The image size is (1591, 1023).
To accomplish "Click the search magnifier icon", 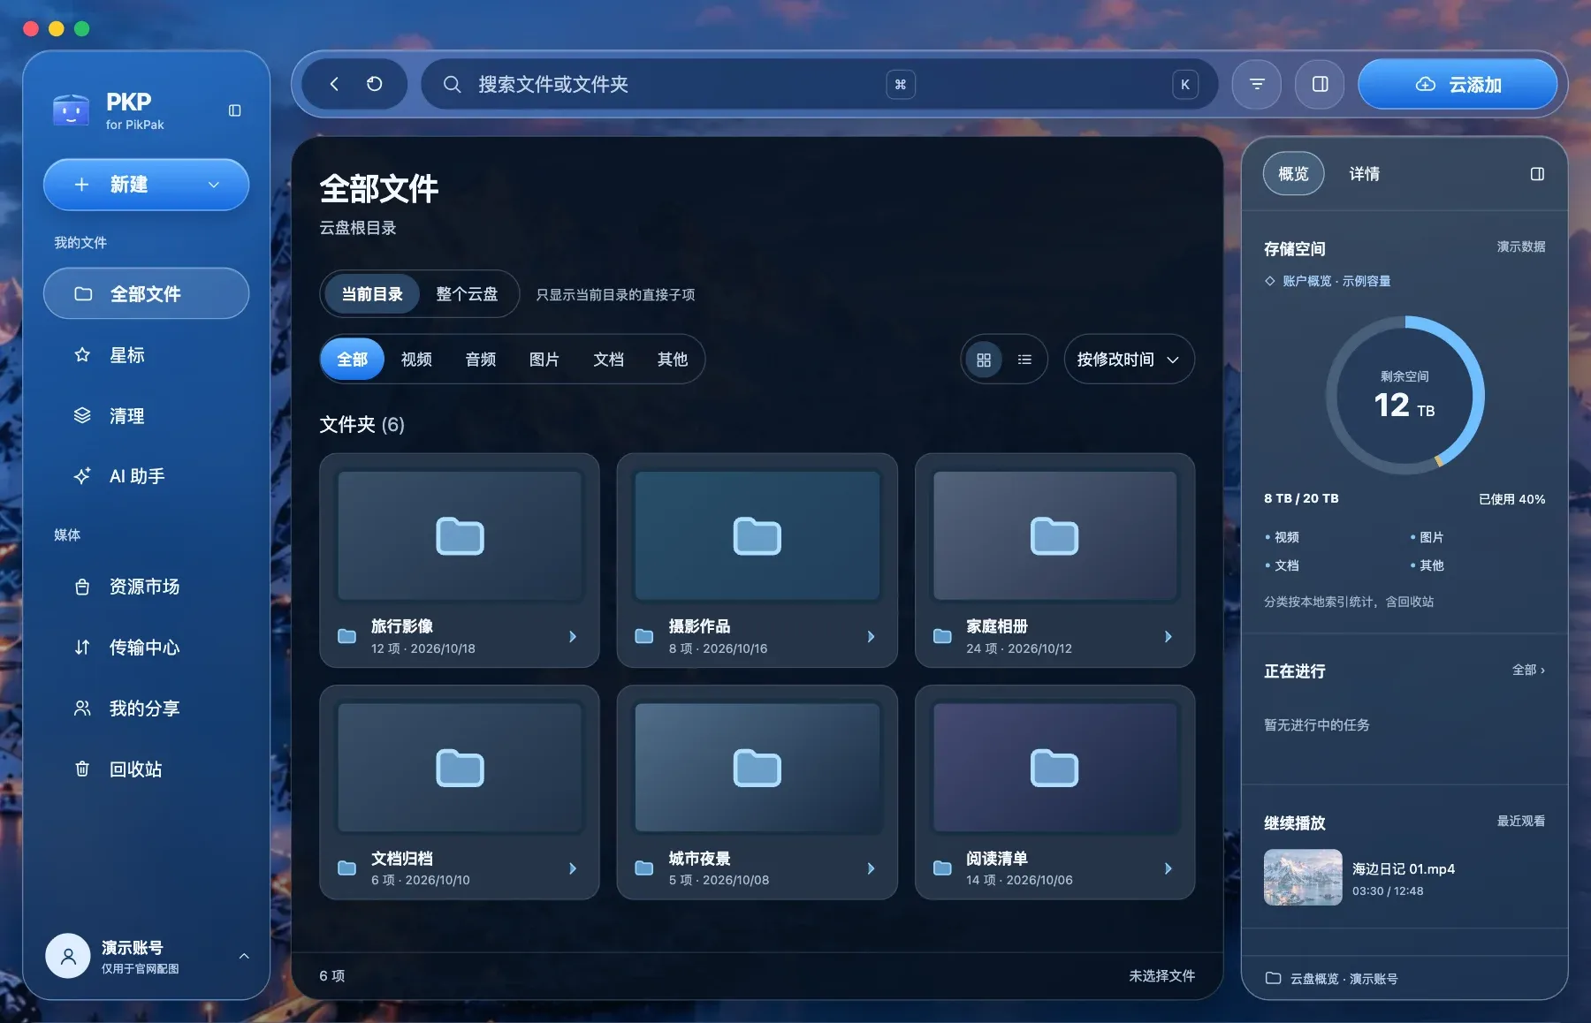I will coord(452,84).
